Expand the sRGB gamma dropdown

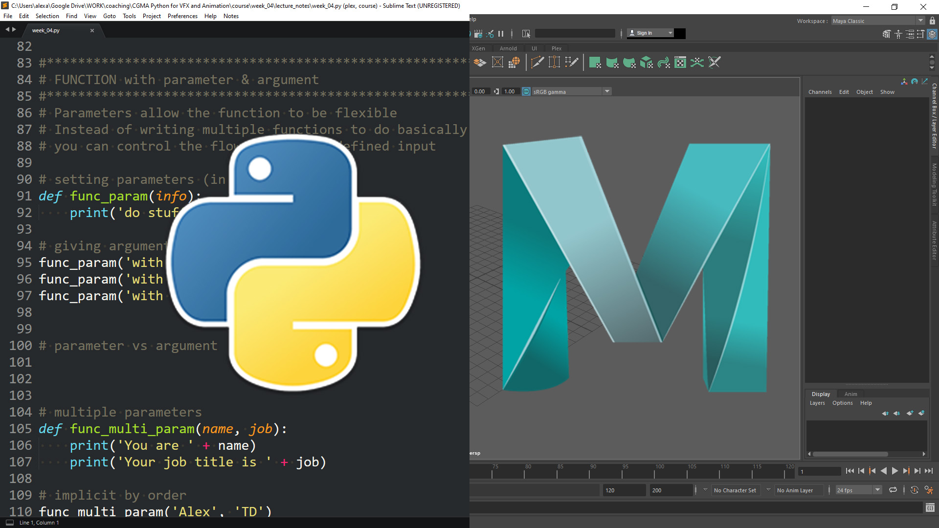607,91
